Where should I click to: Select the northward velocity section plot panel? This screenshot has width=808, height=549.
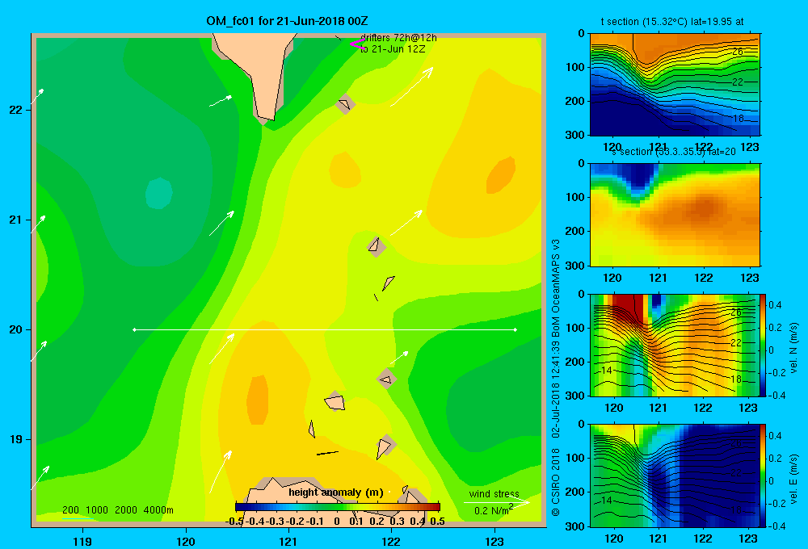point(675,345)
